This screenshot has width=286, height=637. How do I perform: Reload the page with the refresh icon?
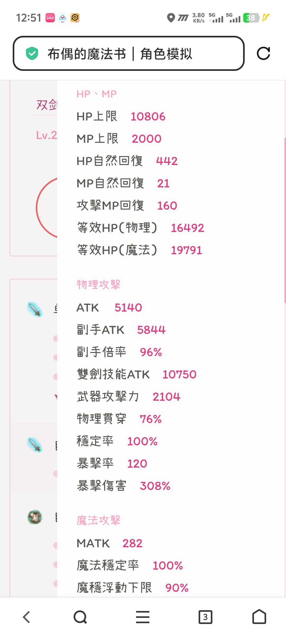pos(263,53)
